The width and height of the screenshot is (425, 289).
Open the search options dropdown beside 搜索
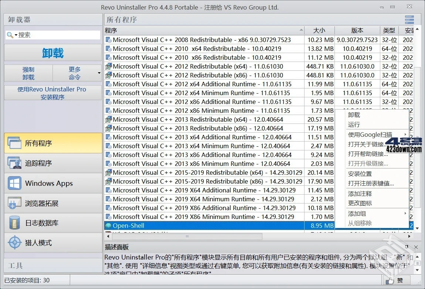click(x=15, y=35)
